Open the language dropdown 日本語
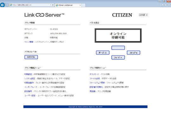Image resolution: width=171 pixels, height=119 pixels. tap(143, 15)
